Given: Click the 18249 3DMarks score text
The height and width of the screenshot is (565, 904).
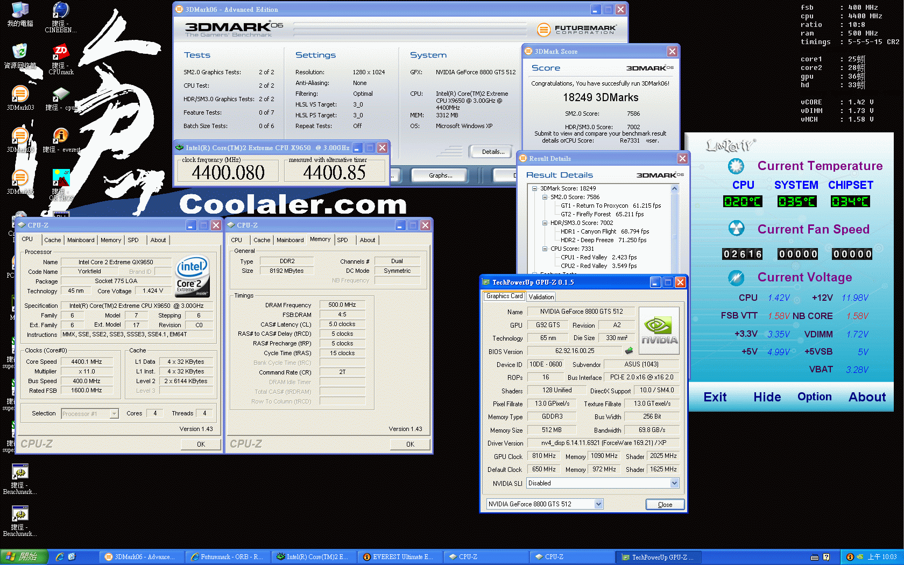Looking at the screenshot, I should point(601,97).
